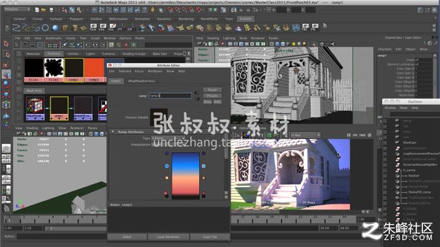Select the KeySun node in the Outliner
This screenshot has height=247, width=440.
coord(414,175)
